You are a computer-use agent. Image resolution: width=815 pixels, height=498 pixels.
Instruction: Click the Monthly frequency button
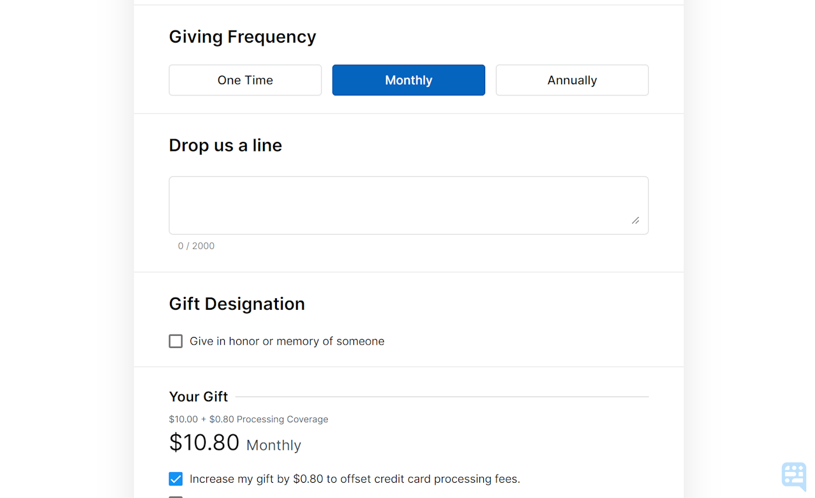pos(408,80)
